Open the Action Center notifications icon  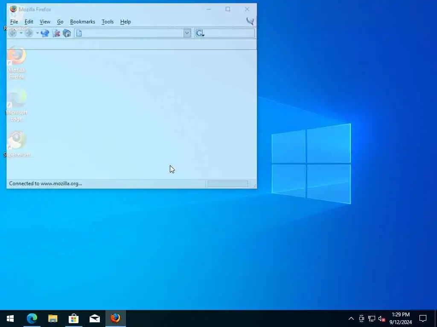[x=423, y=318]
